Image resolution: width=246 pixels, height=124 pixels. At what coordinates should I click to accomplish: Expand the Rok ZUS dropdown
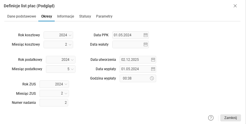66,84
